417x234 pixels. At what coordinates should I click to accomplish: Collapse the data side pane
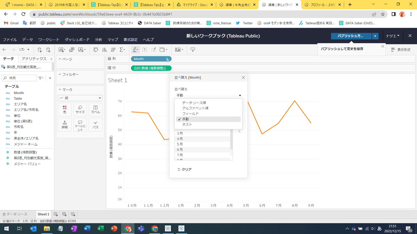click(x=51, y=59)
